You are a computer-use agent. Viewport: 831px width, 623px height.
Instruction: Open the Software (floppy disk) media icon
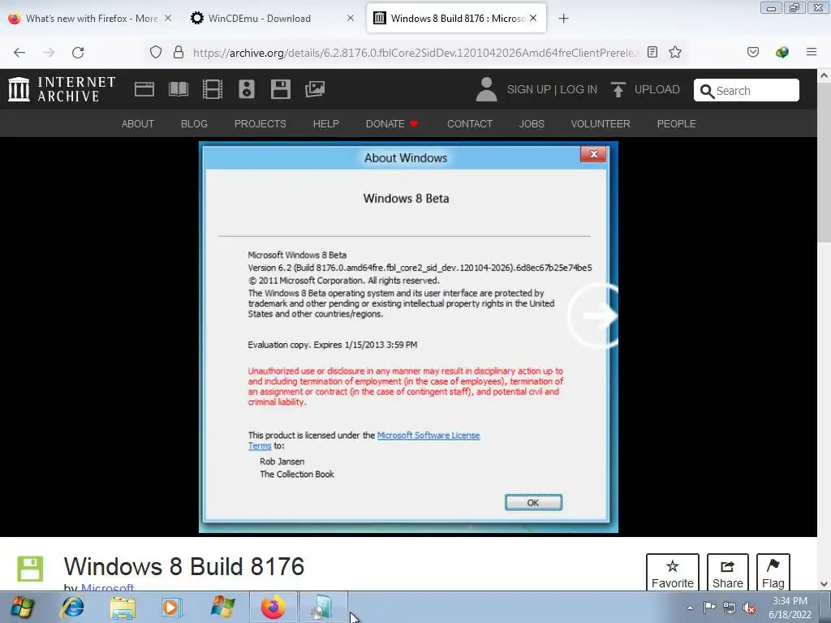pyautogui.click(x=280, y=89)
